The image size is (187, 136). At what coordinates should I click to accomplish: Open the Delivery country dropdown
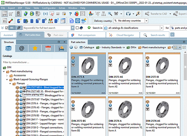146,21
